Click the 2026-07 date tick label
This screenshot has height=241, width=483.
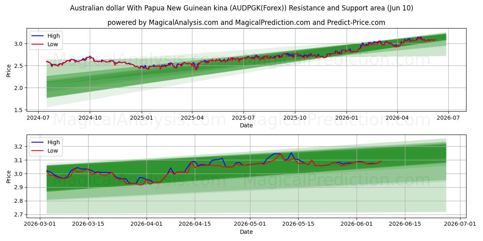(x=448, y=118)
